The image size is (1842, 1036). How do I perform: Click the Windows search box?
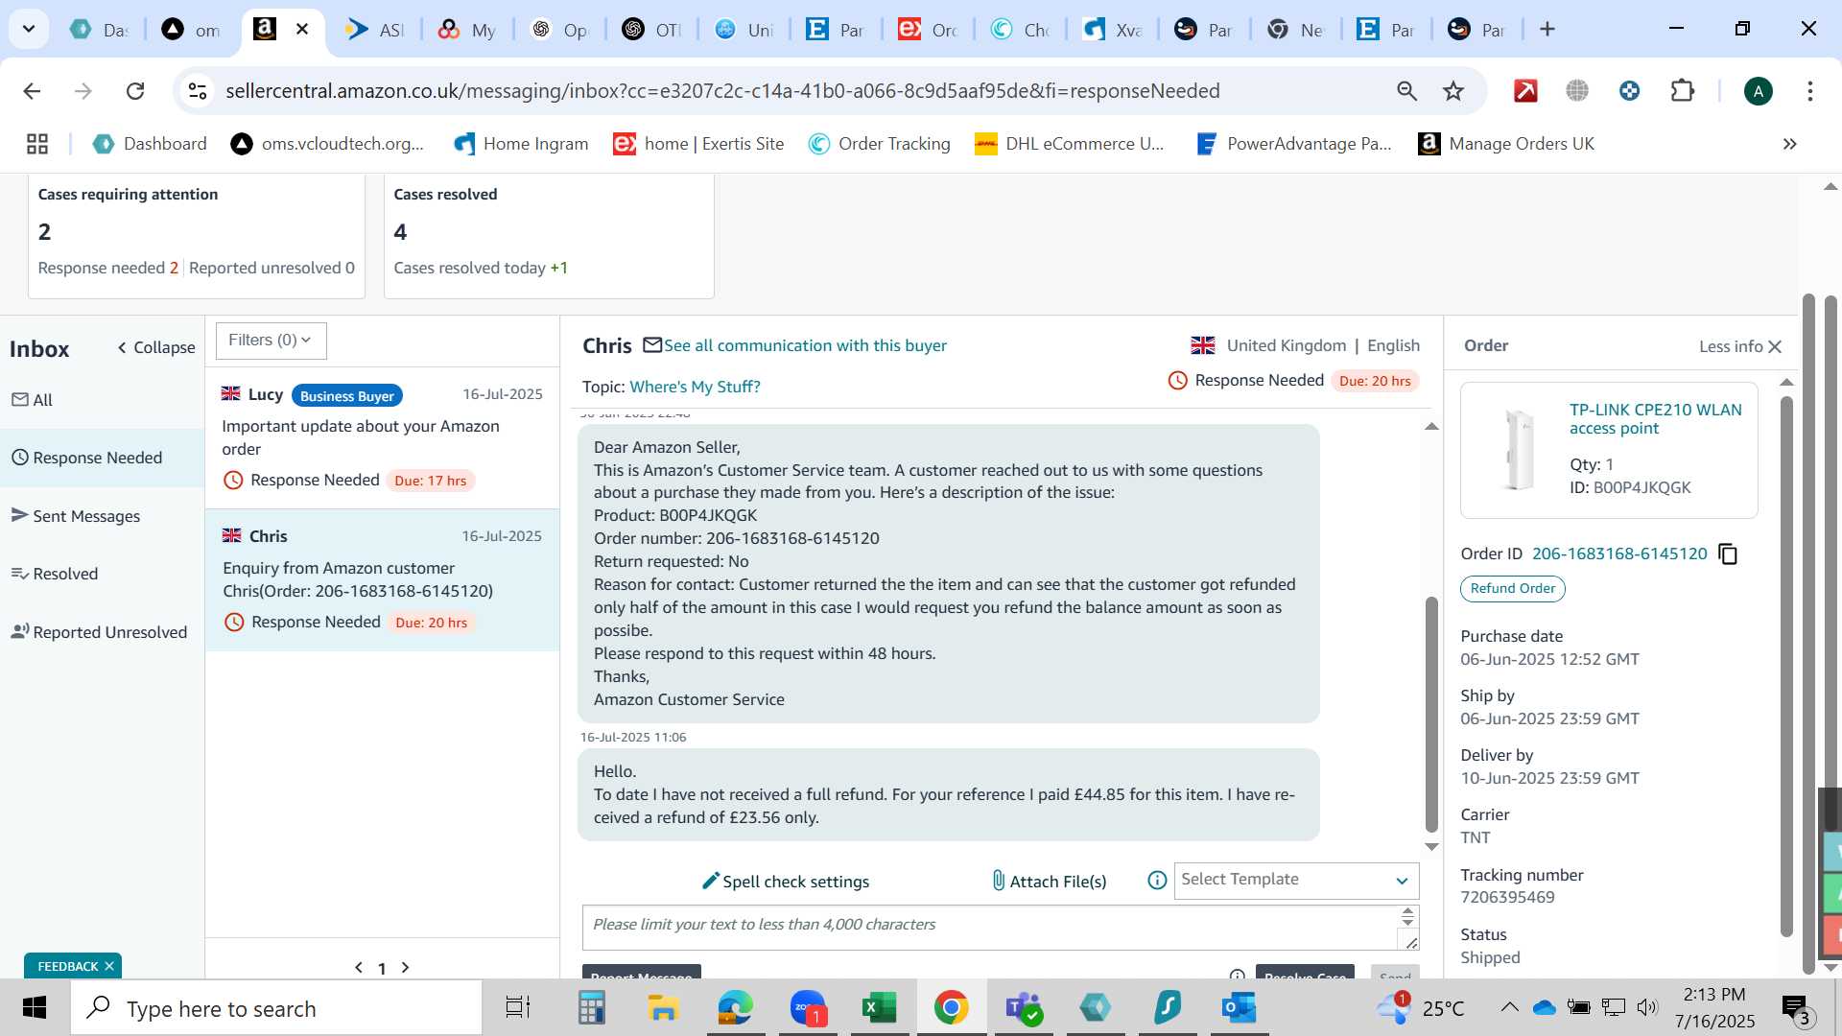277,1008
